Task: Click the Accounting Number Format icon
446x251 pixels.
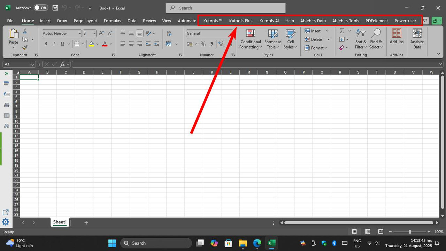Action: (x=190, y=44)
